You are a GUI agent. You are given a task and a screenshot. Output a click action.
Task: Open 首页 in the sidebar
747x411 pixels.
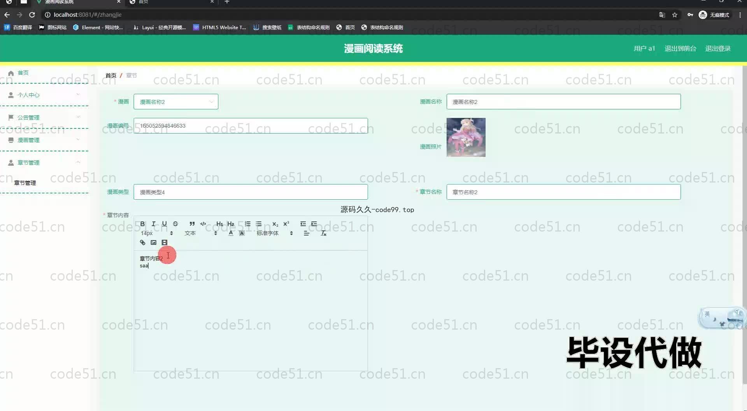23,73
